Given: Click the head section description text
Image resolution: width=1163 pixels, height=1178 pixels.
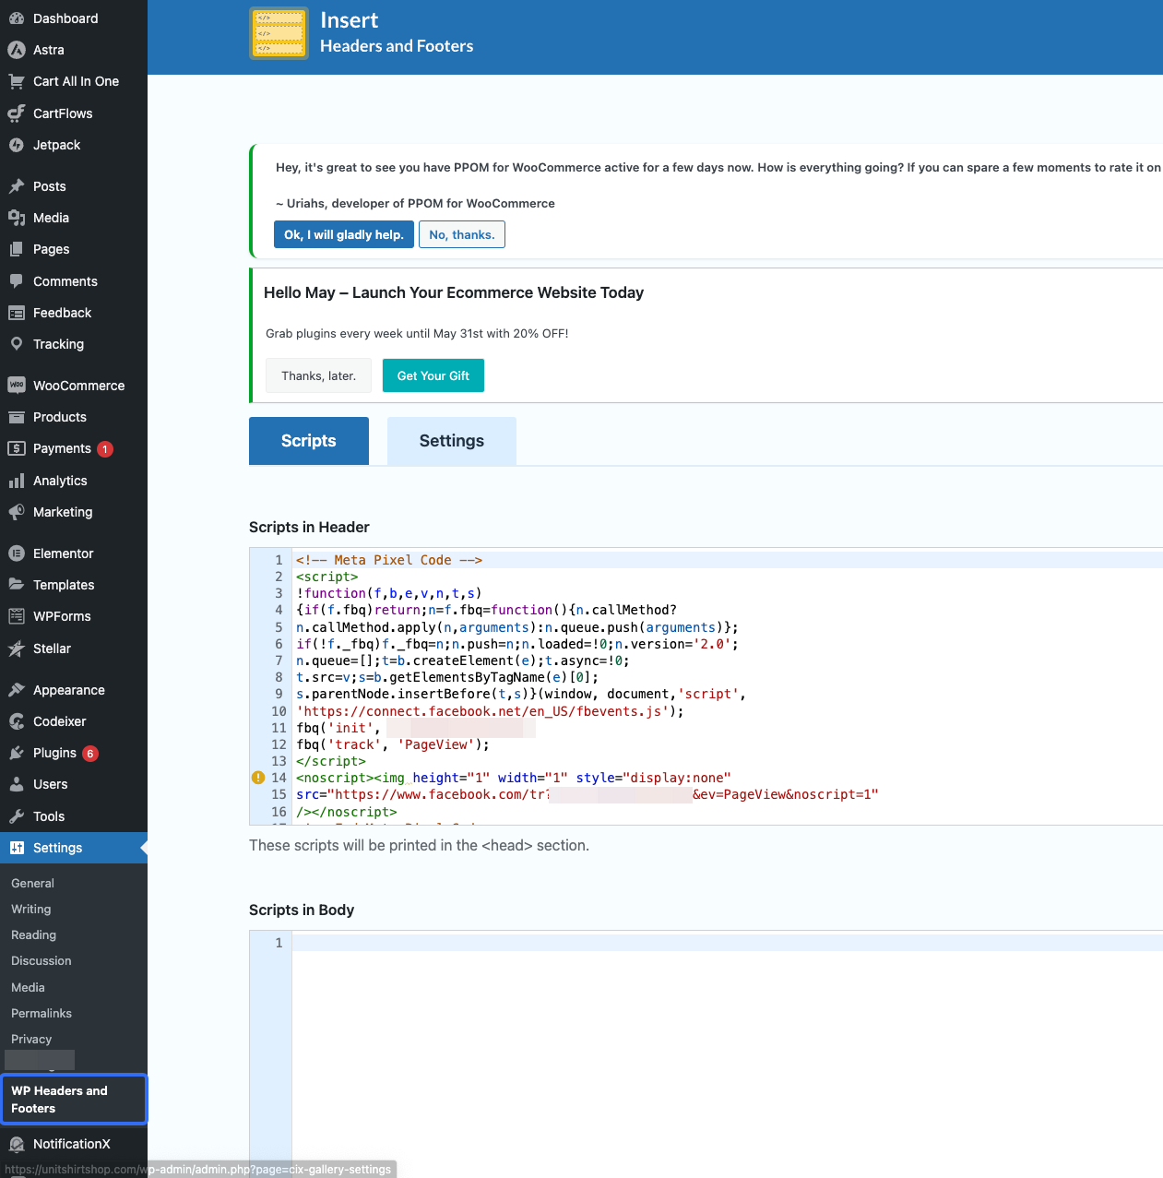Looking at the screenshot, I should [x=419, y=845].
